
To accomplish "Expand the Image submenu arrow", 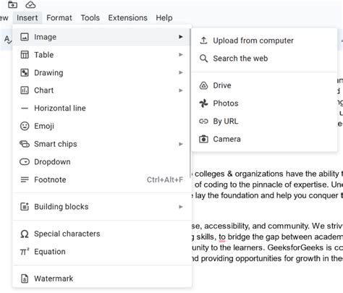I will [x=181, y=37].
